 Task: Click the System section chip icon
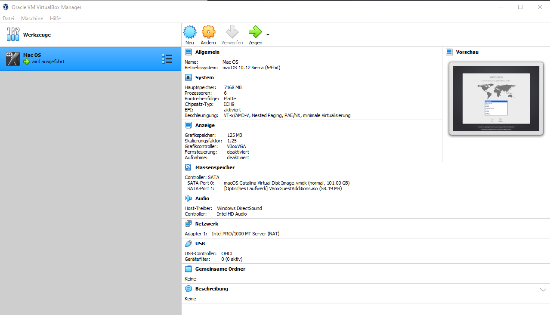click(x=188, y=77)
